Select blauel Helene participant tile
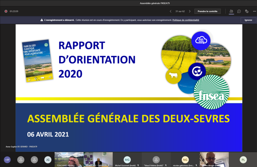257x167 pixels. click(x=156, y=160)
